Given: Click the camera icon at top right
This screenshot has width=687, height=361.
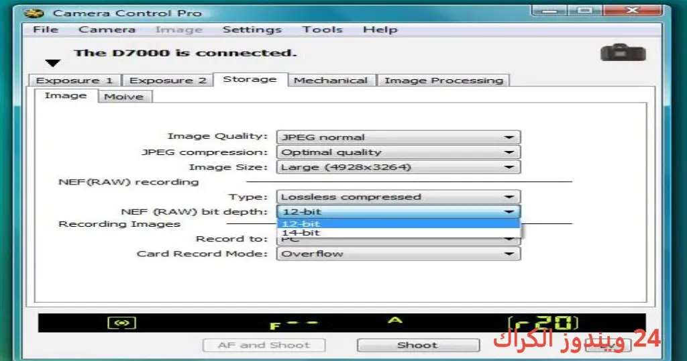Looking at the screenshot, I should click(623, 52).
